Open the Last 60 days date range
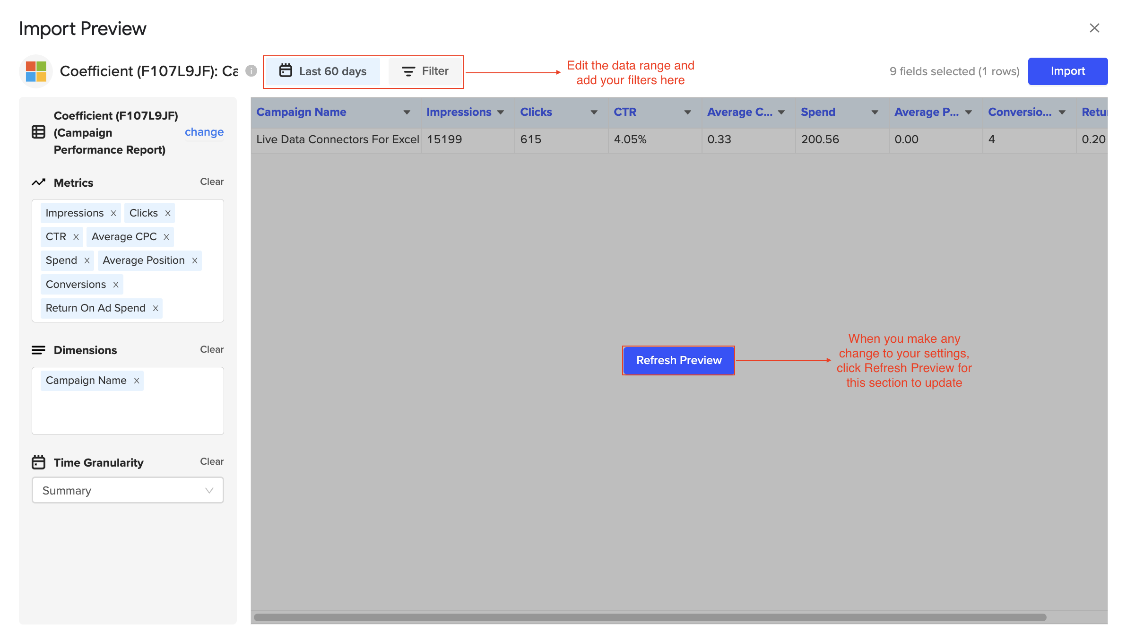Viewport: 1127px width, 642px height. (x=323, y=71)
